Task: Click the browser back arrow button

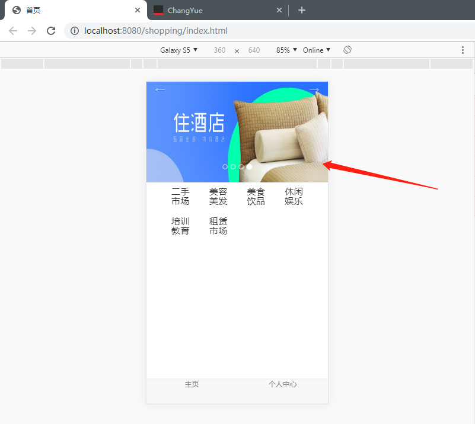Action: point(13,31)
